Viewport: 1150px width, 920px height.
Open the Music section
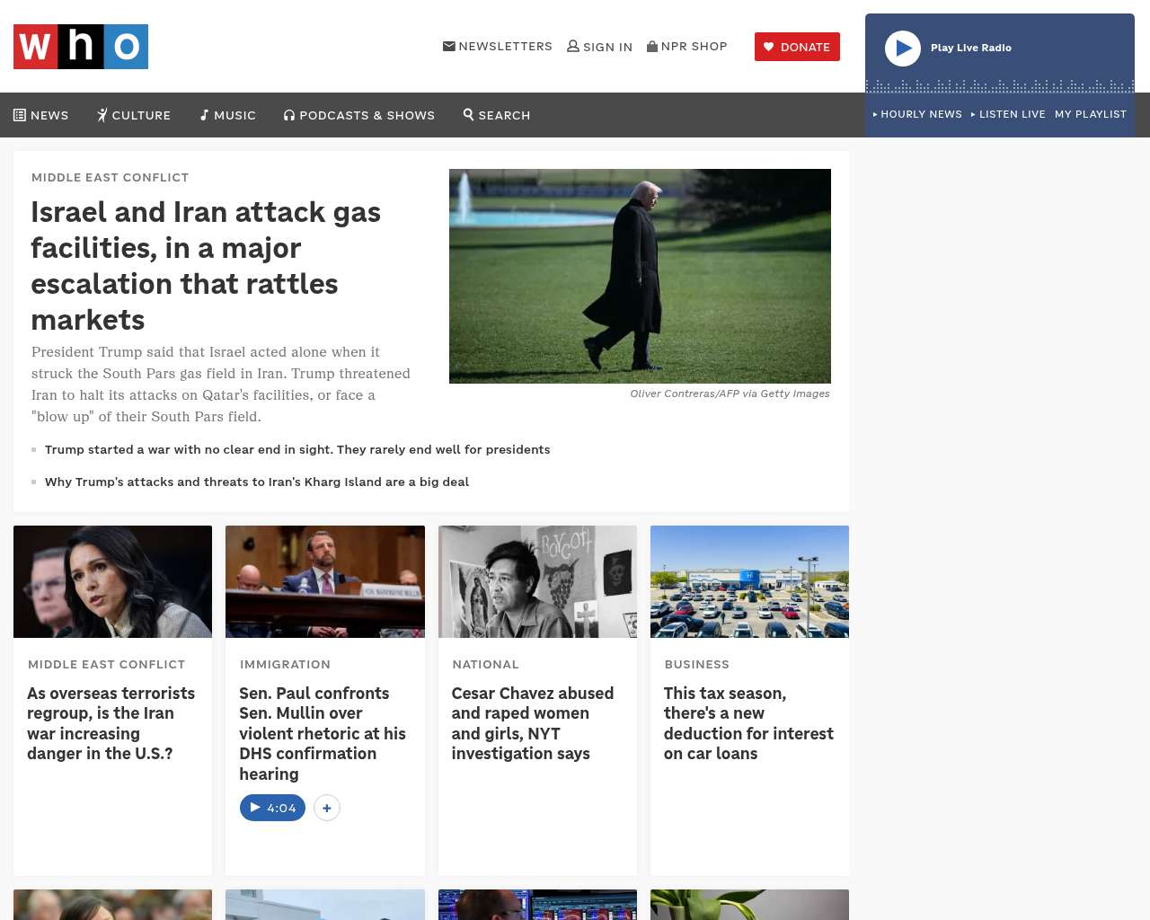(x=228, y=115)
